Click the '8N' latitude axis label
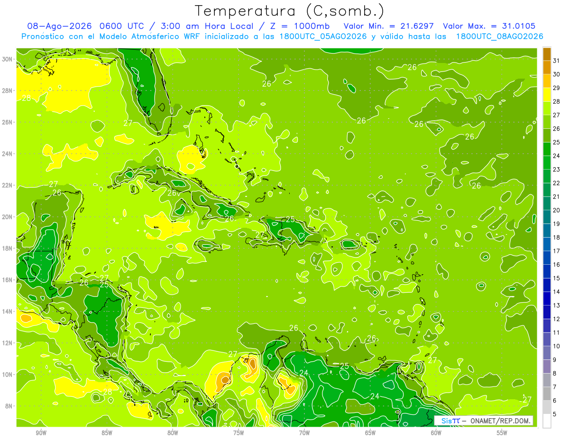 point(9,406)
